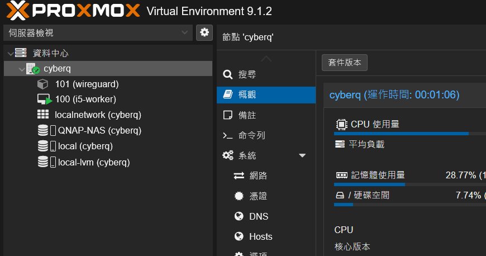Click the QNAP-NAS storage database icon
This screenshot has width=486, height=256.
[43, 130]
